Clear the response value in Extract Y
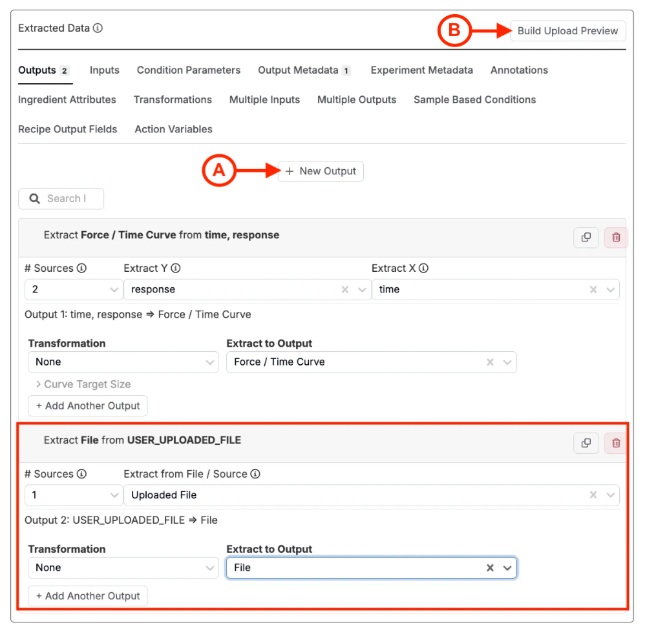The height and width of the screenshot is (636, 645). (x=345, y=290)
